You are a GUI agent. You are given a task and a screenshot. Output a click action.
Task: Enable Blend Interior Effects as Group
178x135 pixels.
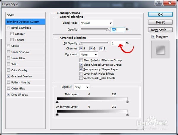click(81, 60)
